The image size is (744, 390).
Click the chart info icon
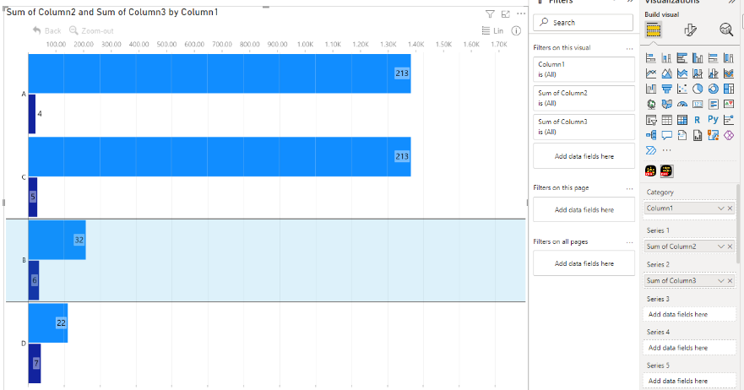coord(516,30)
